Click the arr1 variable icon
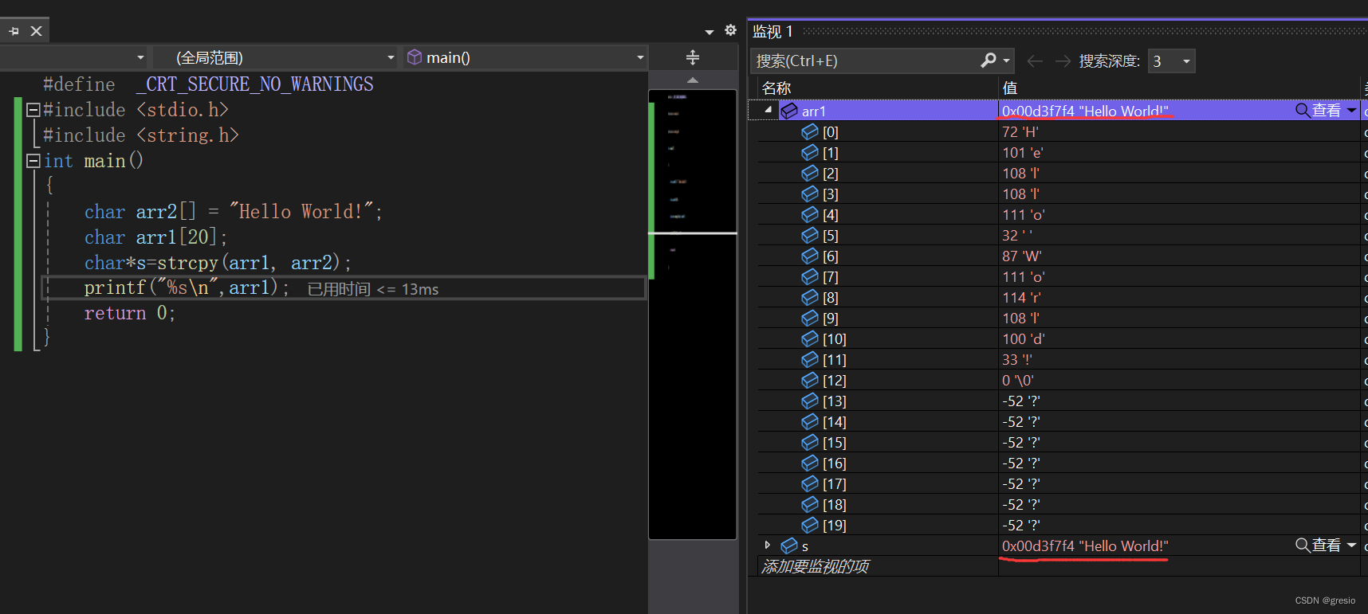The height and width of the screenshot is (614, 1368). 788,111
